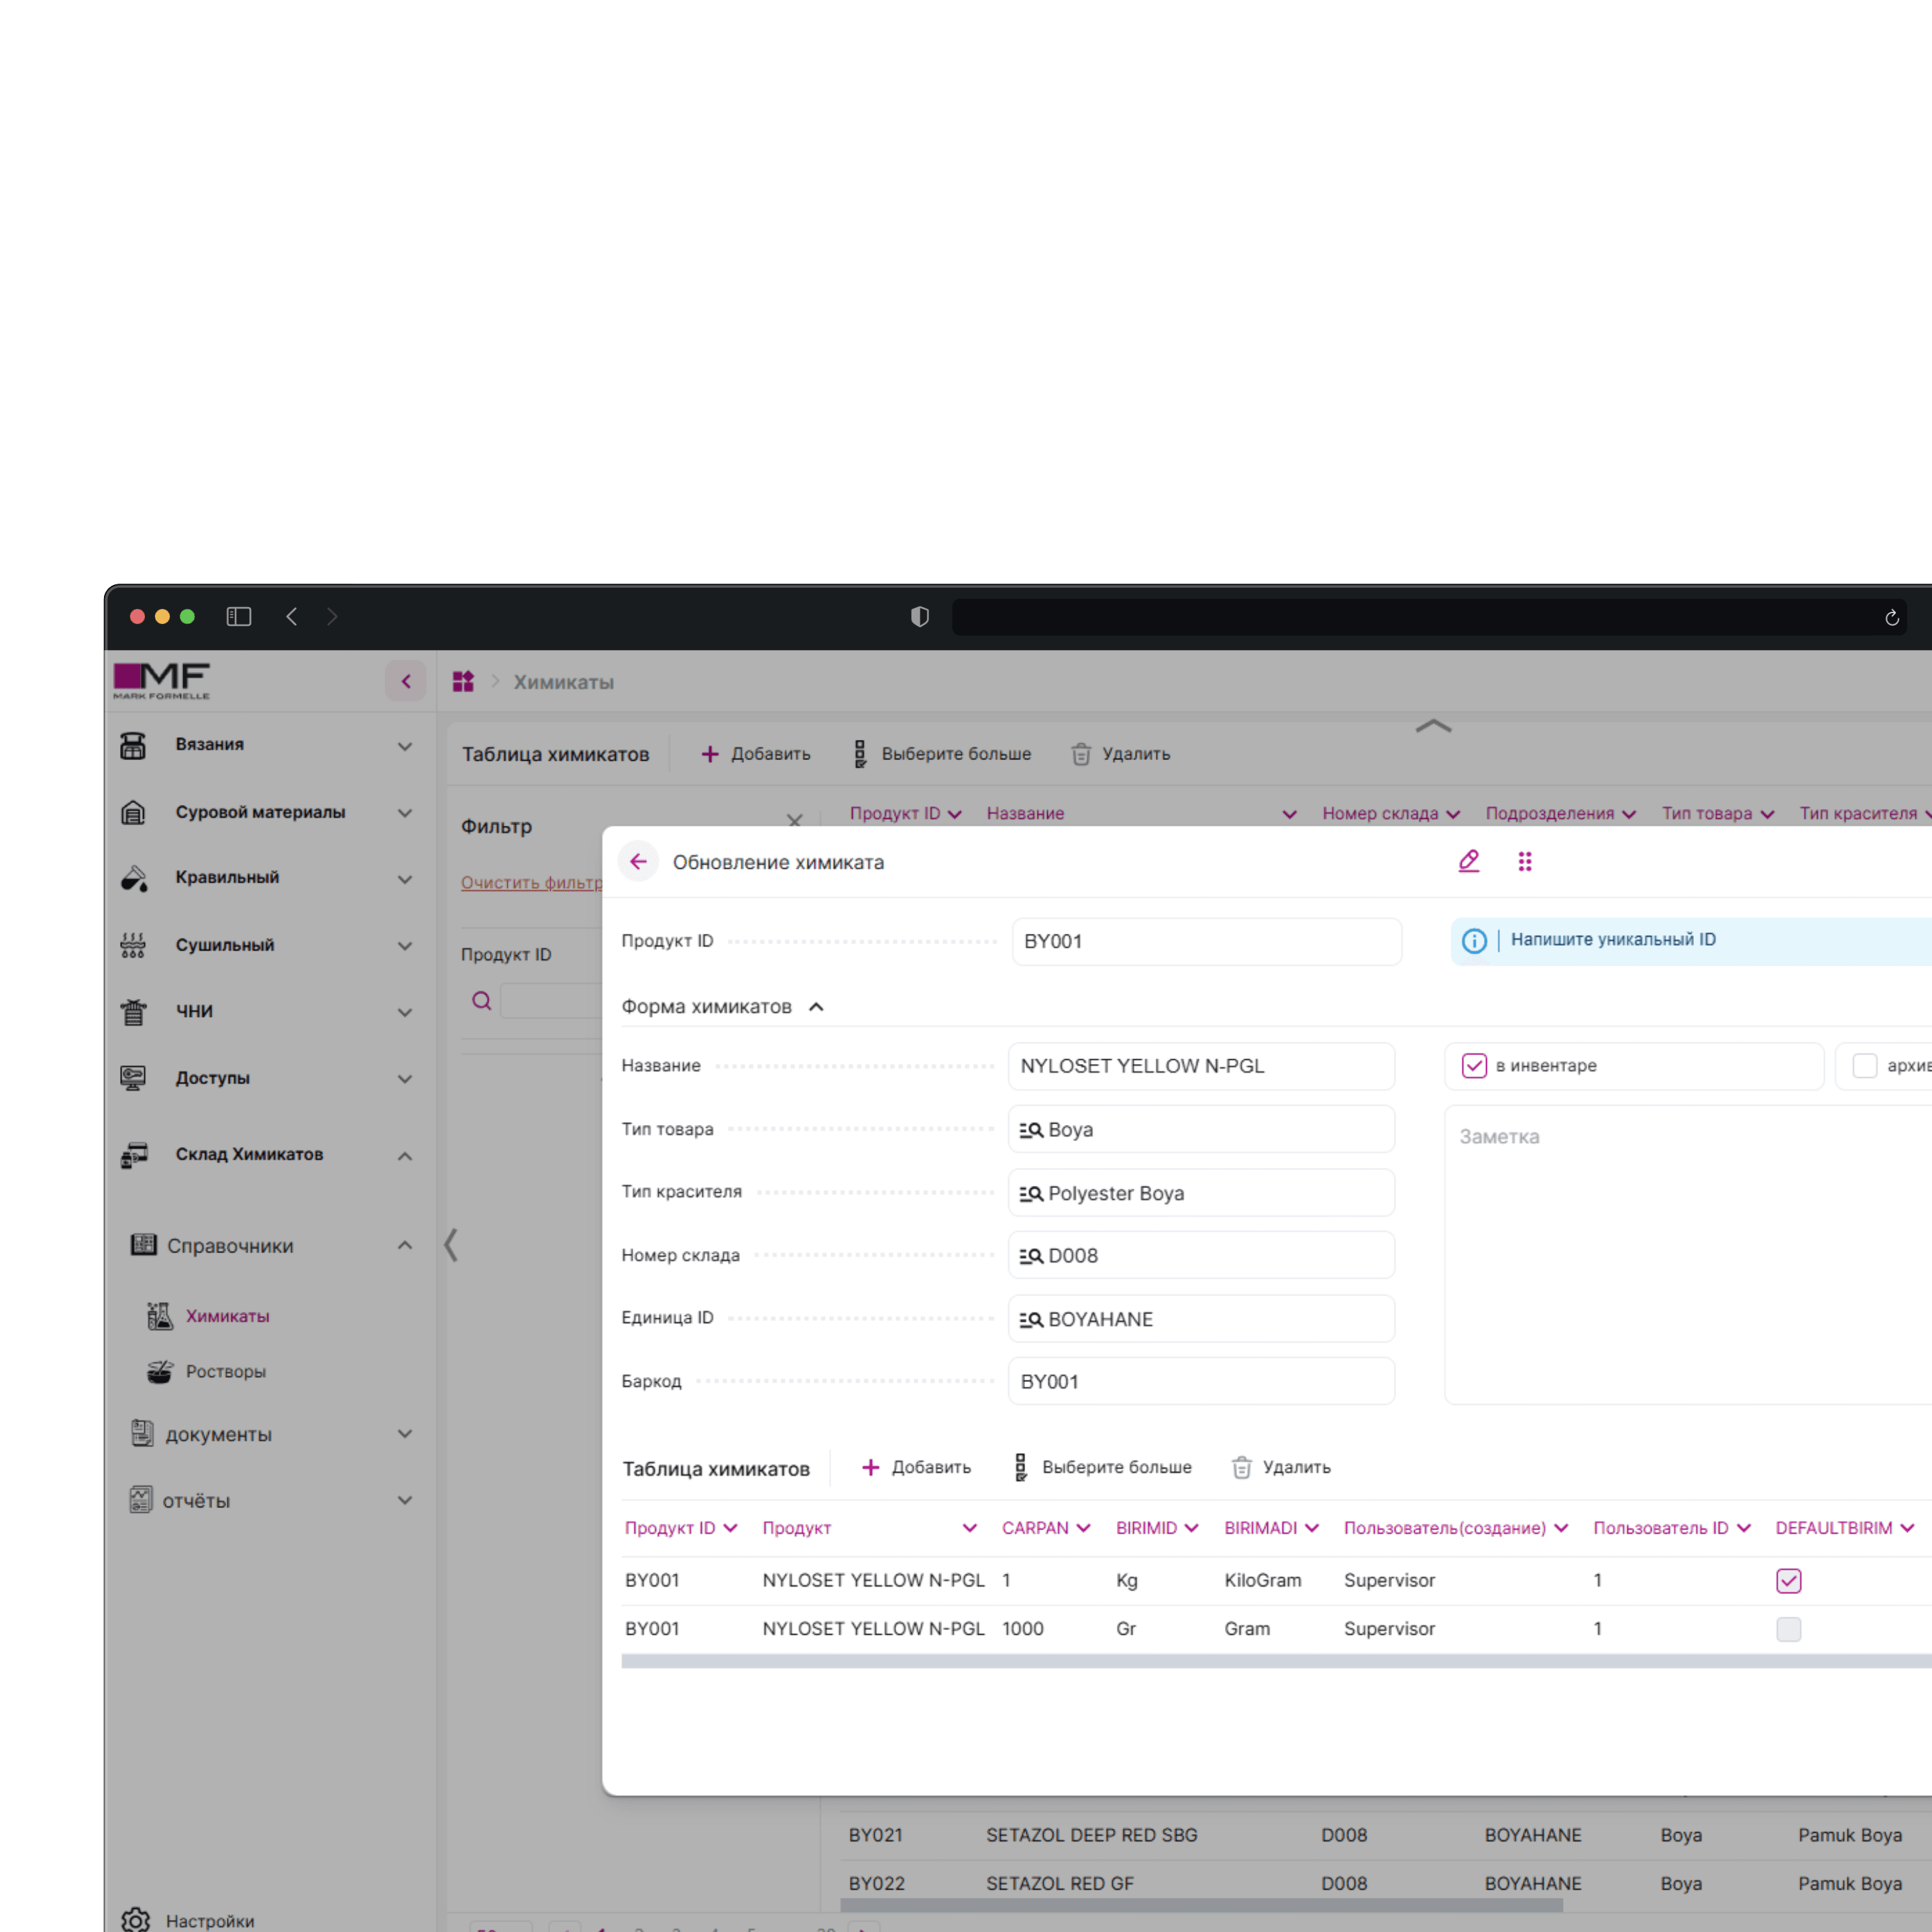
Task: Click the Кравильный dye bucket icon
Action: (x=134, y=878)
